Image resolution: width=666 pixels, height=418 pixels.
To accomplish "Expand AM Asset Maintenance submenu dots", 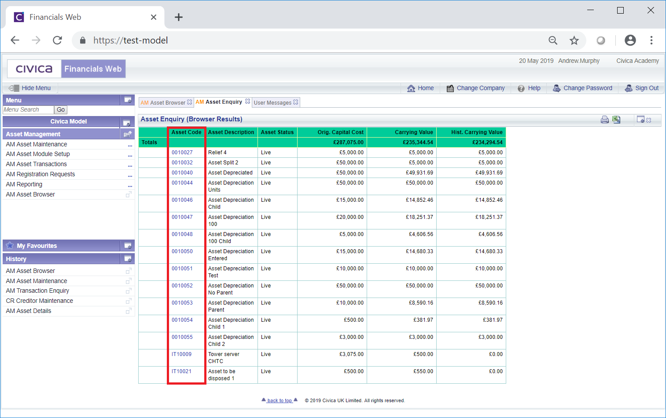I will pos(130,145).
